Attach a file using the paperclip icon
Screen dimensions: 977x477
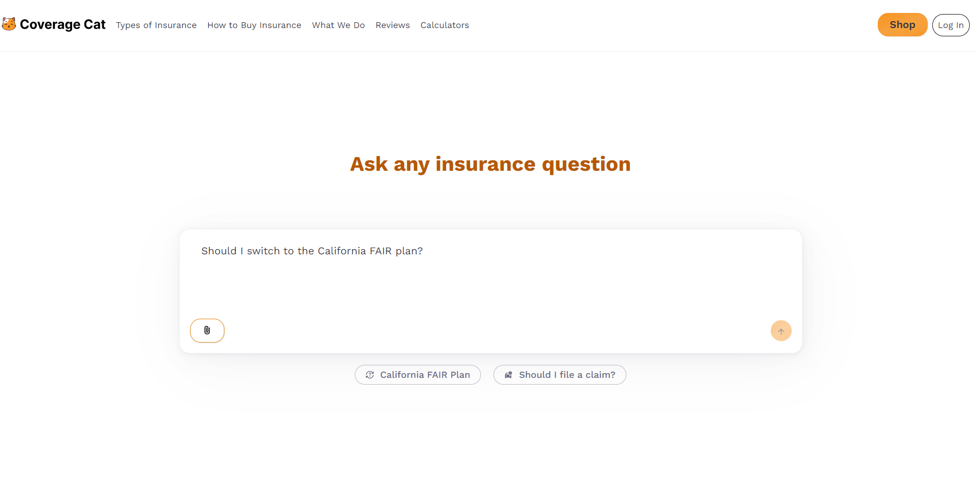(207, 331)
